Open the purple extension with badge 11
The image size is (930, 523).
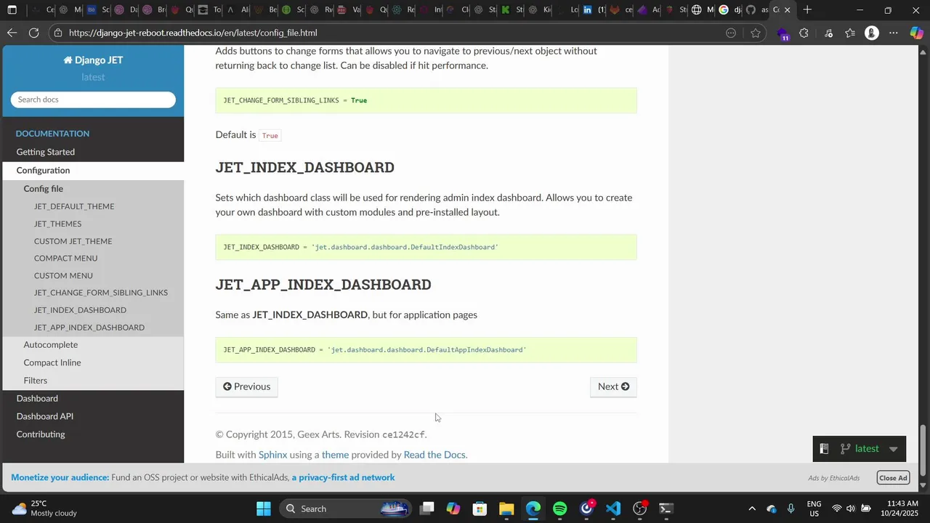(x=783, y=33)
